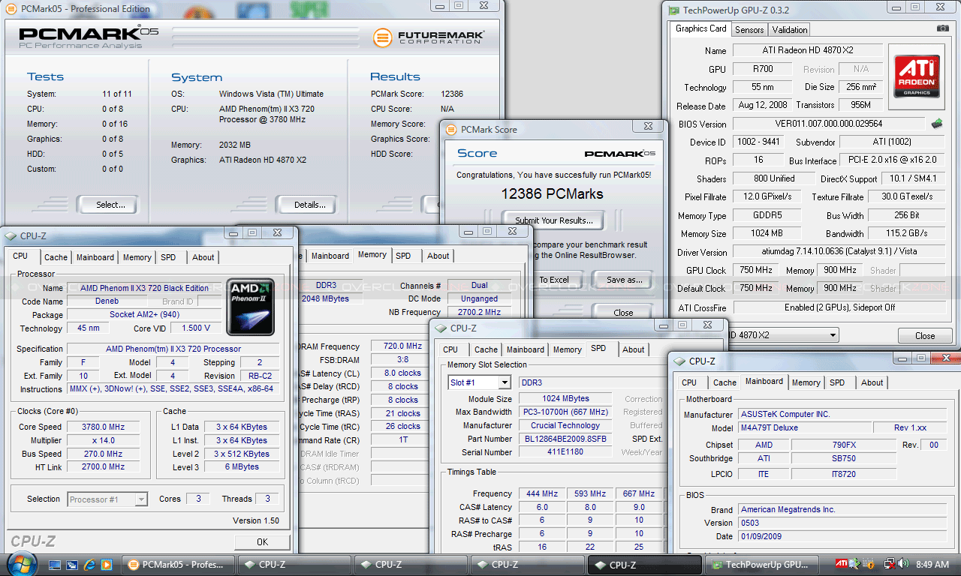Close the PCMark Score dialog via Close button

point(623,313)
